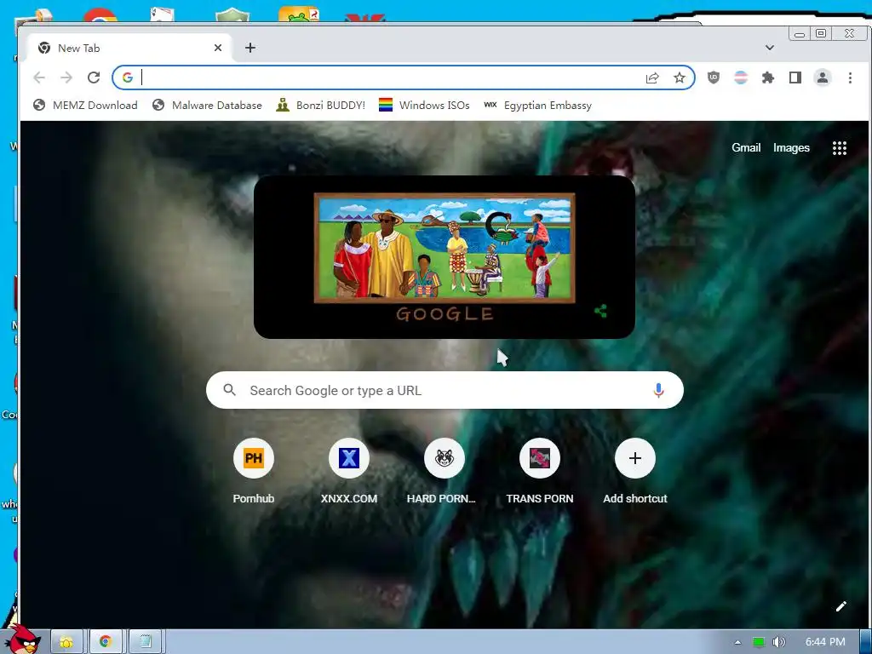The width and height of the screenshot is (872, 654).
Task: Open the notepad taskbar button
Action: (x=145, y=642)
